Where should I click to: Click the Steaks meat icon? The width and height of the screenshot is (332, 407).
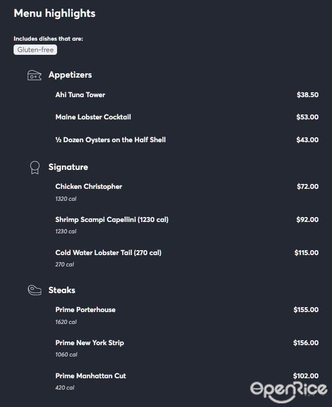click(x=34, y=290)
